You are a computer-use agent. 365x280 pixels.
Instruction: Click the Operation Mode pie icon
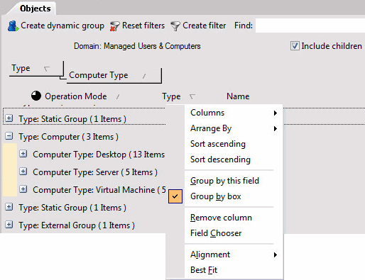point(36,96)
